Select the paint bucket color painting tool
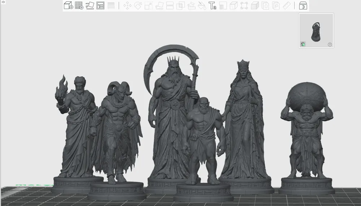This screenshot has width=361, height=206. (x=202, y=5)
